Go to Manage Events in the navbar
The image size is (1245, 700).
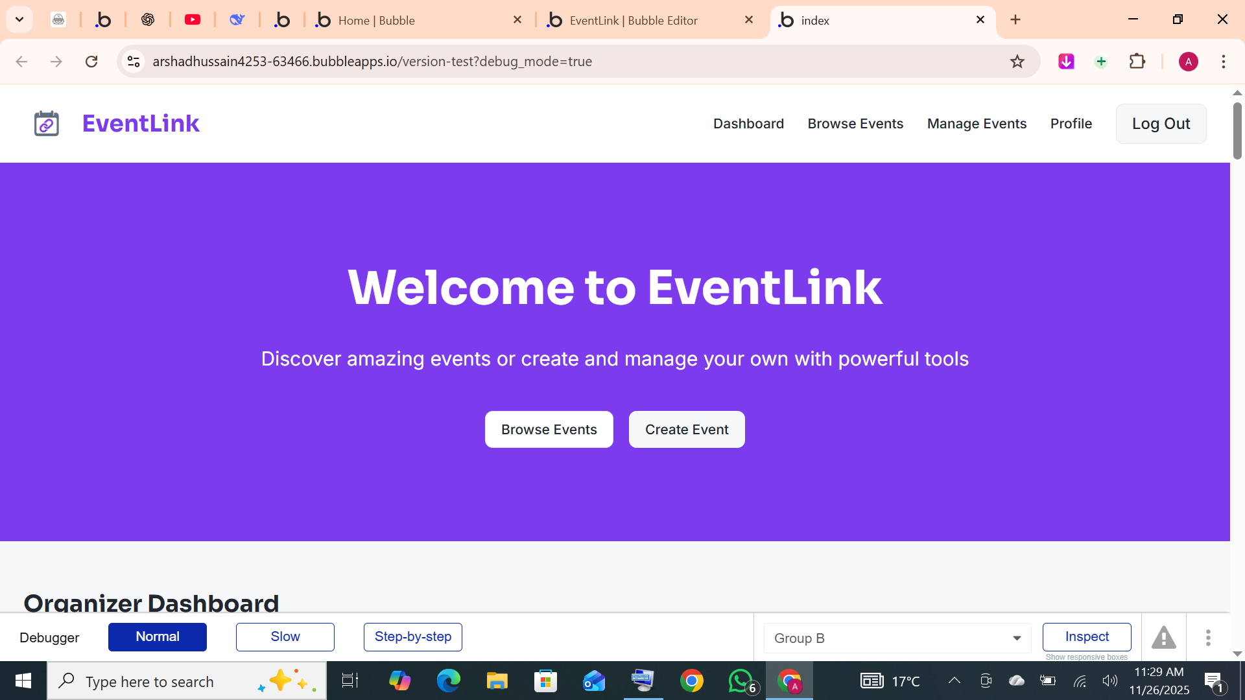(977, 124)
